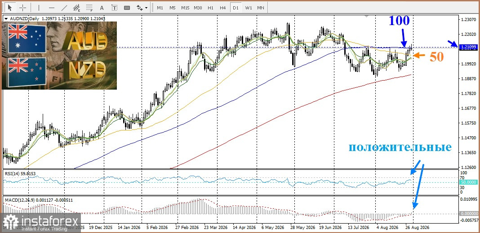480x233 pixels.
Task: Switch chart to H4 timeframe
Action: click(223, 8)
